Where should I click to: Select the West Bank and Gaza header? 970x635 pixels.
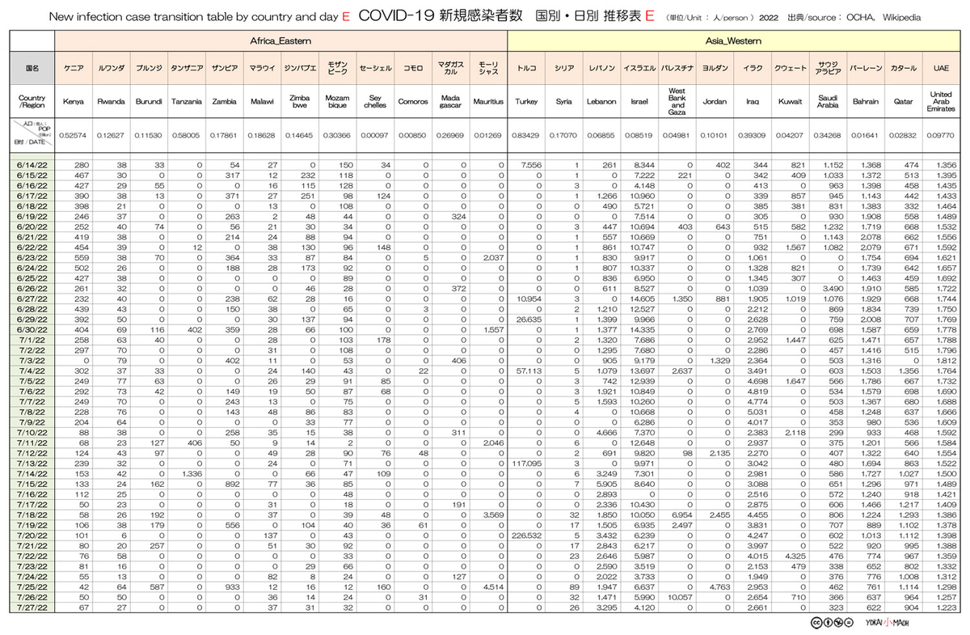(677, 102)
